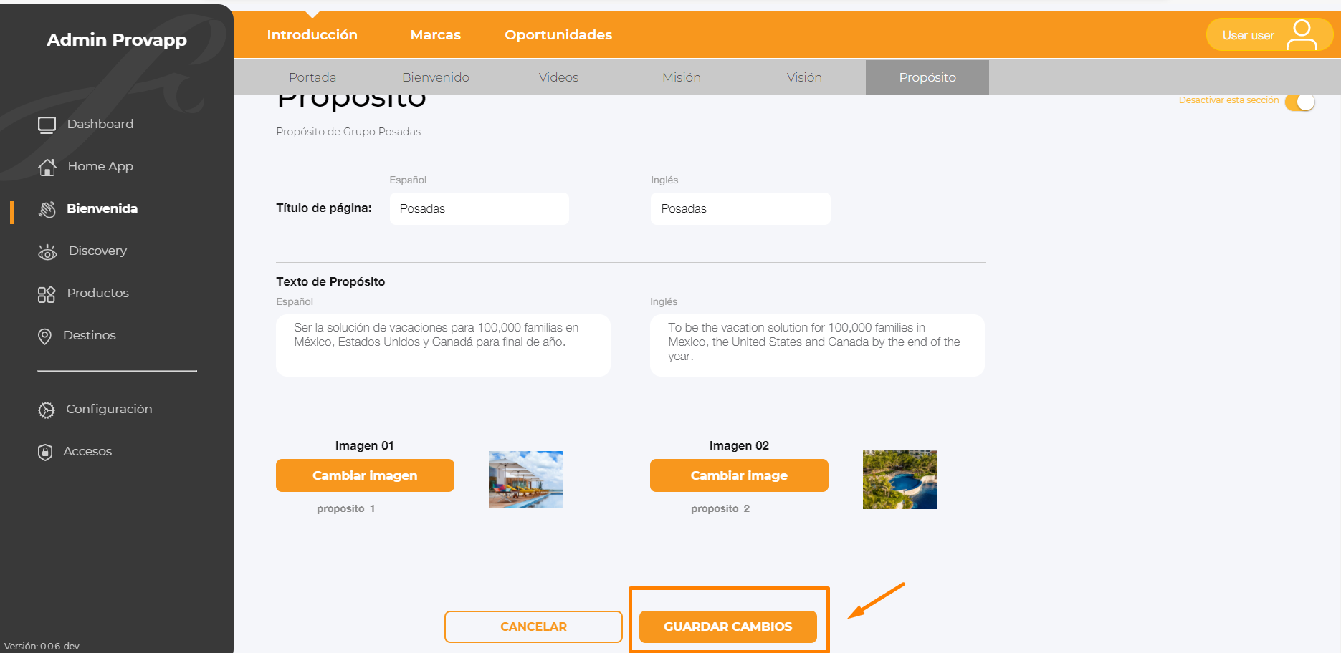Click the Configuración gear icon
The height and width of the screenshot is (653, 1341).
click(x=47, y=410)
